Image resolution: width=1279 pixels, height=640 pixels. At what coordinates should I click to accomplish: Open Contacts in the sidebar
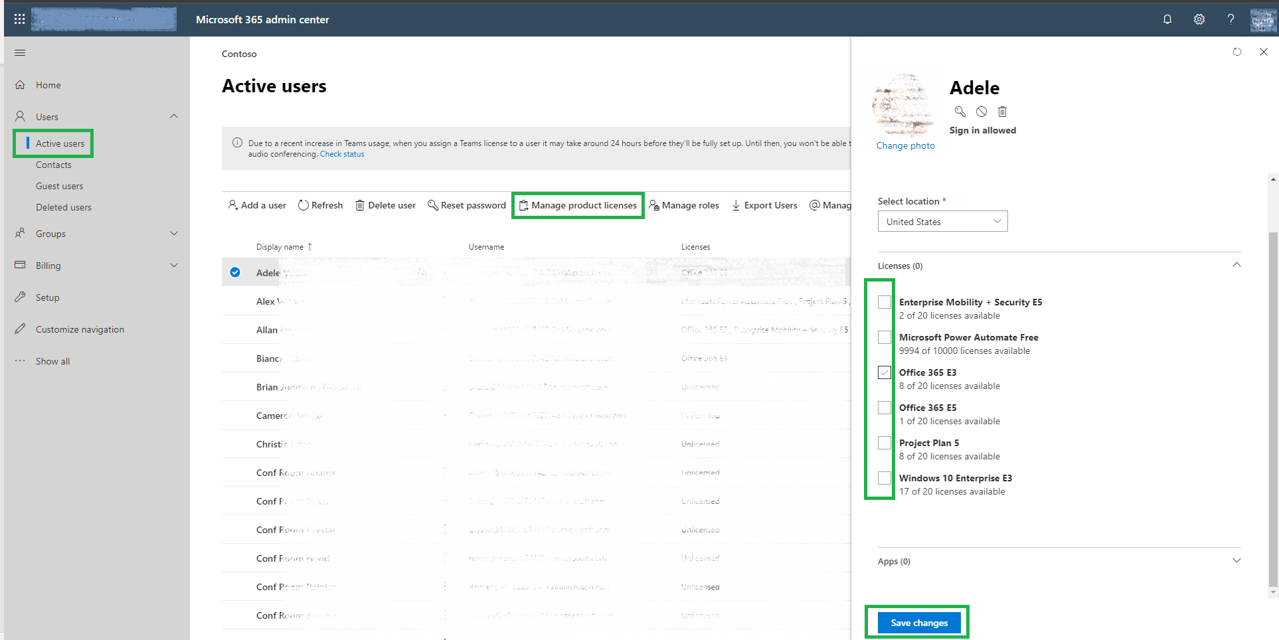point(54,165)
